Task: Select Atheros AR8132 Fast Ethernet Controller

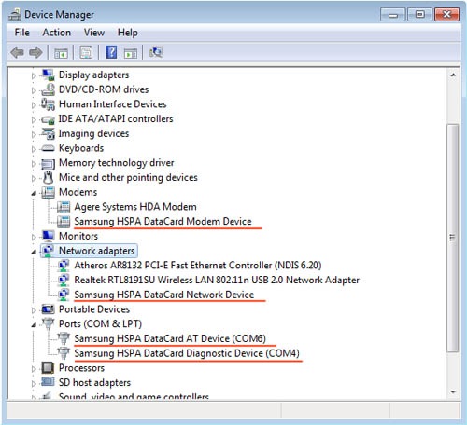Action: [x=198, y=266]
